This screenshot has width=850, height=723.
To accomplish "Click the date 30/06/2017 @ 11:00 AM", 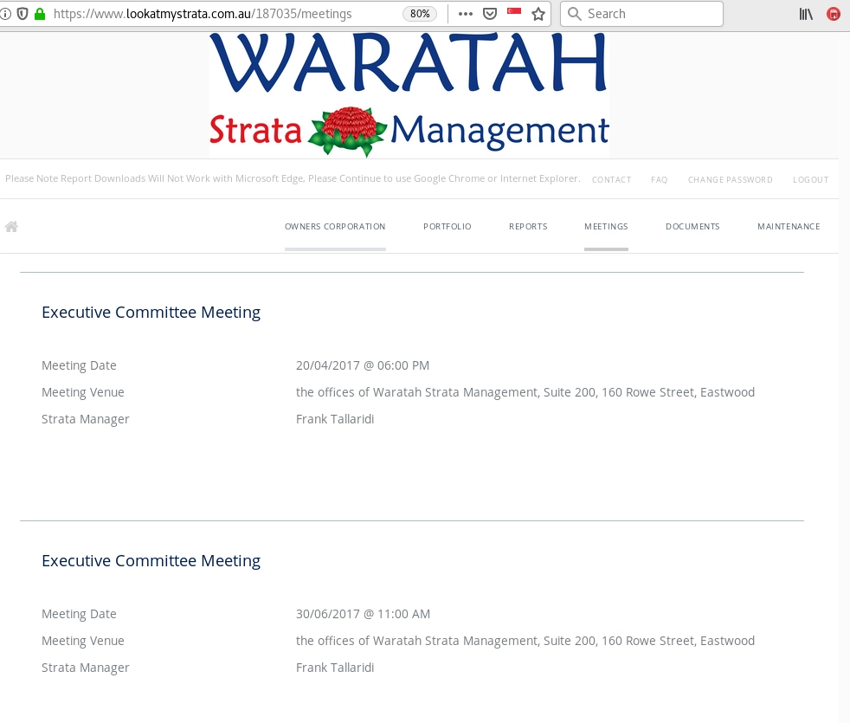I will [x=364, y=614].
